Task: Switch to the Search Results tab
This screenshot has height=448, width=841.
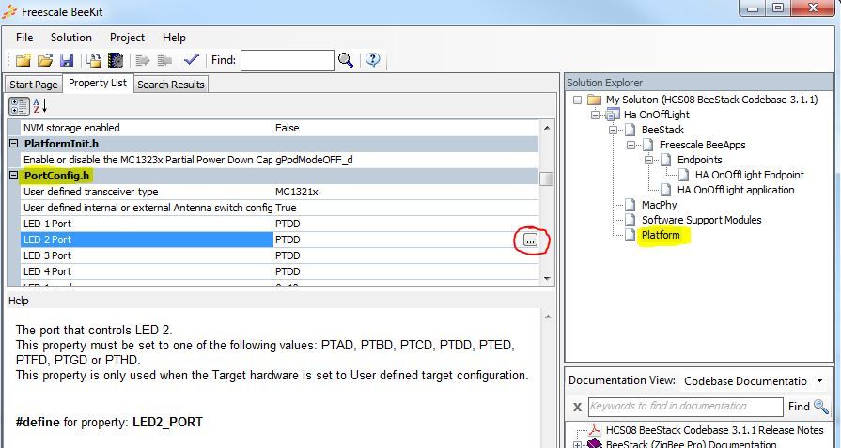Action: (171, 85)
